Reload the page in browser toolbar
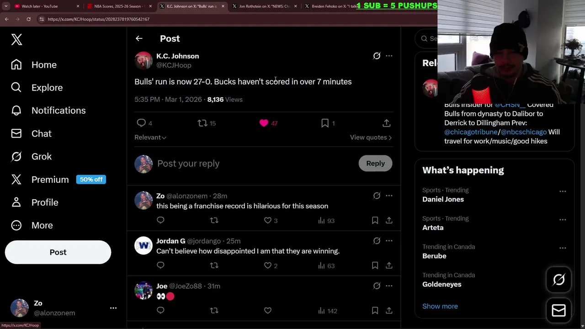 click(28, 19)
